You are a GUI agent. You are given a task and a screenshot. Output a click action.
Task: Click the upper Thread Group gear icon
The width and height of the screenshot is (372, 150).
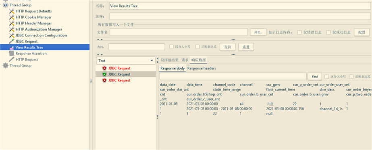(6, 5)
